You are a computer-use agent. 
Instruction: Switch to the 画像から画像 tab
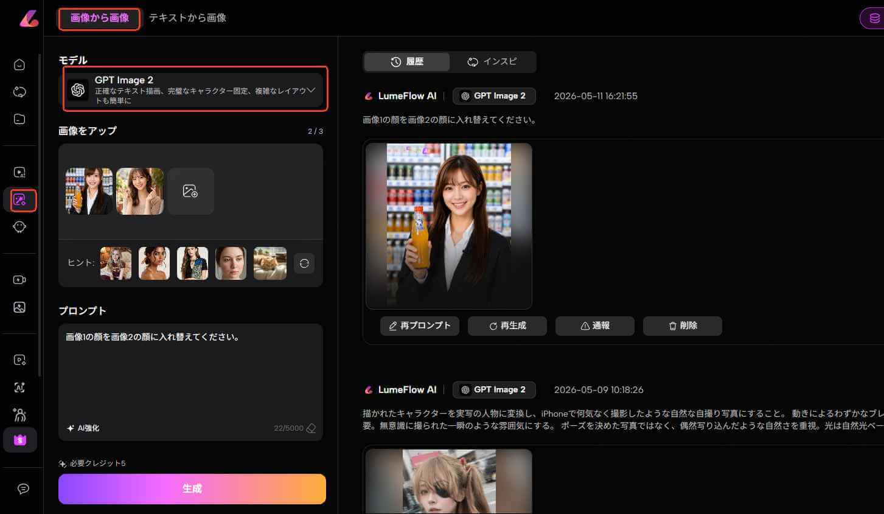[x=99, y=18]
